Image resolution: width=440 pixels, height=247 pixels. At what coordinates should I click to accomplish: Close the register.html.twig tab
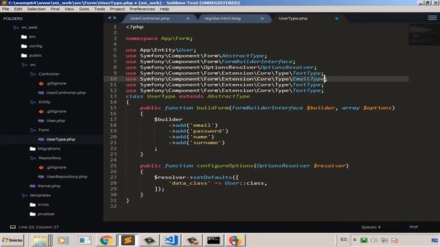point(262,19)
